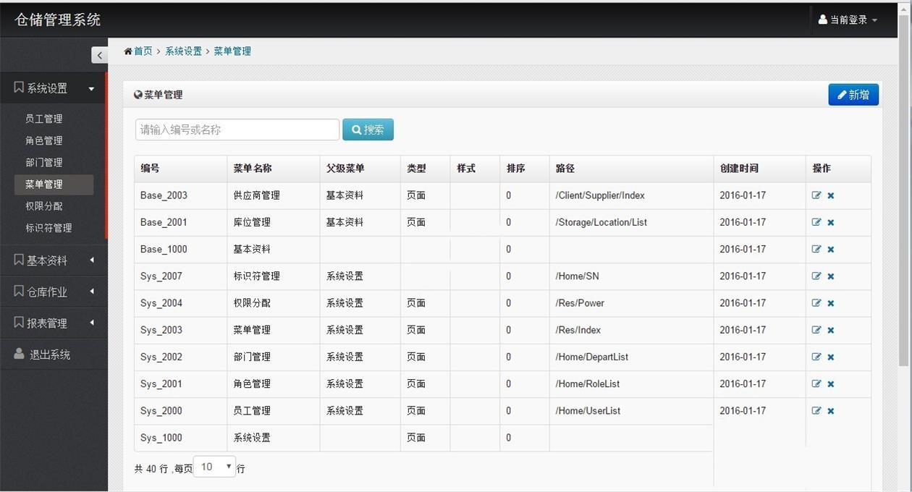Edit the Sys_2000 员工管理 row
912x492 pixels.
click(x=816, y=410)
